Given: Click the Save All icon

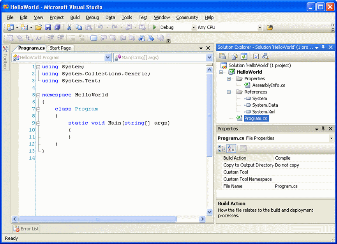Looking at the screenshot, I should click(57, 27).
